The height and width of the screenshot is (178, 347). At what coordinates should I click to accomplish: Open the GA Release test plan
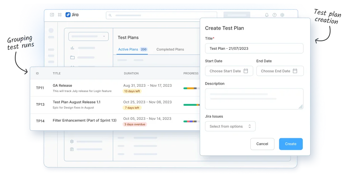(62, 85)
